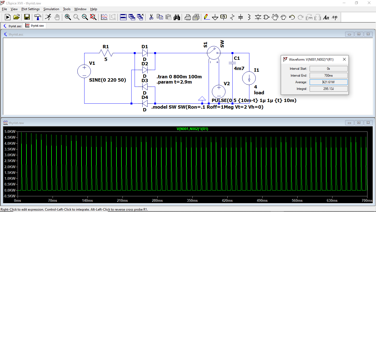Click the Pick visible traces icon
This screenshot has height=346, width=376.
(x=104, y=17)
